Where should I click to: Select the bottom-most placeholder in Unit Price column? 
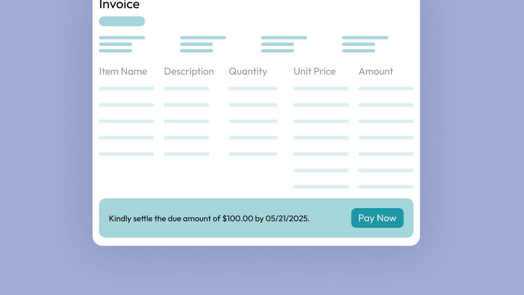tap(321, 187)
